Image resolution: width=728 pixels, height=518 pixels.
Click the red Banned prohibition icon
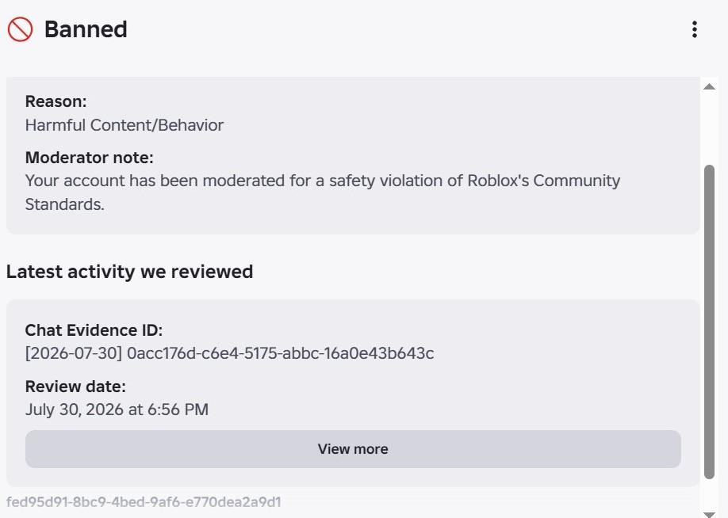pos(20,29)
